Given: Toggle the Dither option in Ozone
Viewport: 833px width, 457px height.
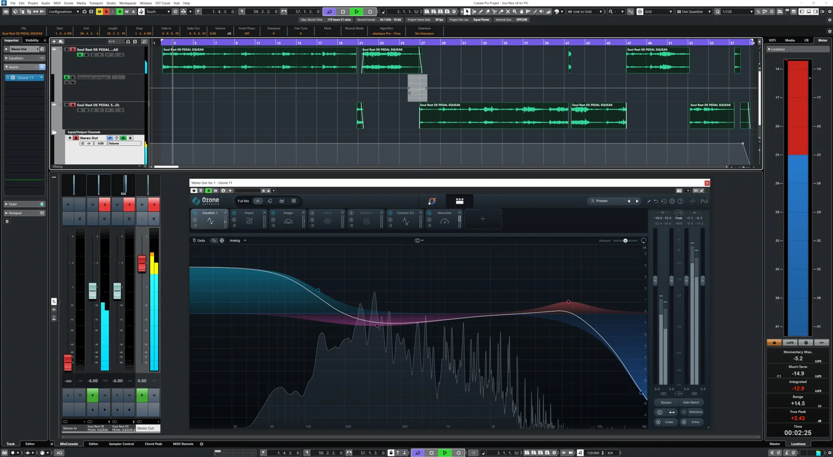Looking at the screenshot, I should (692, 422).
